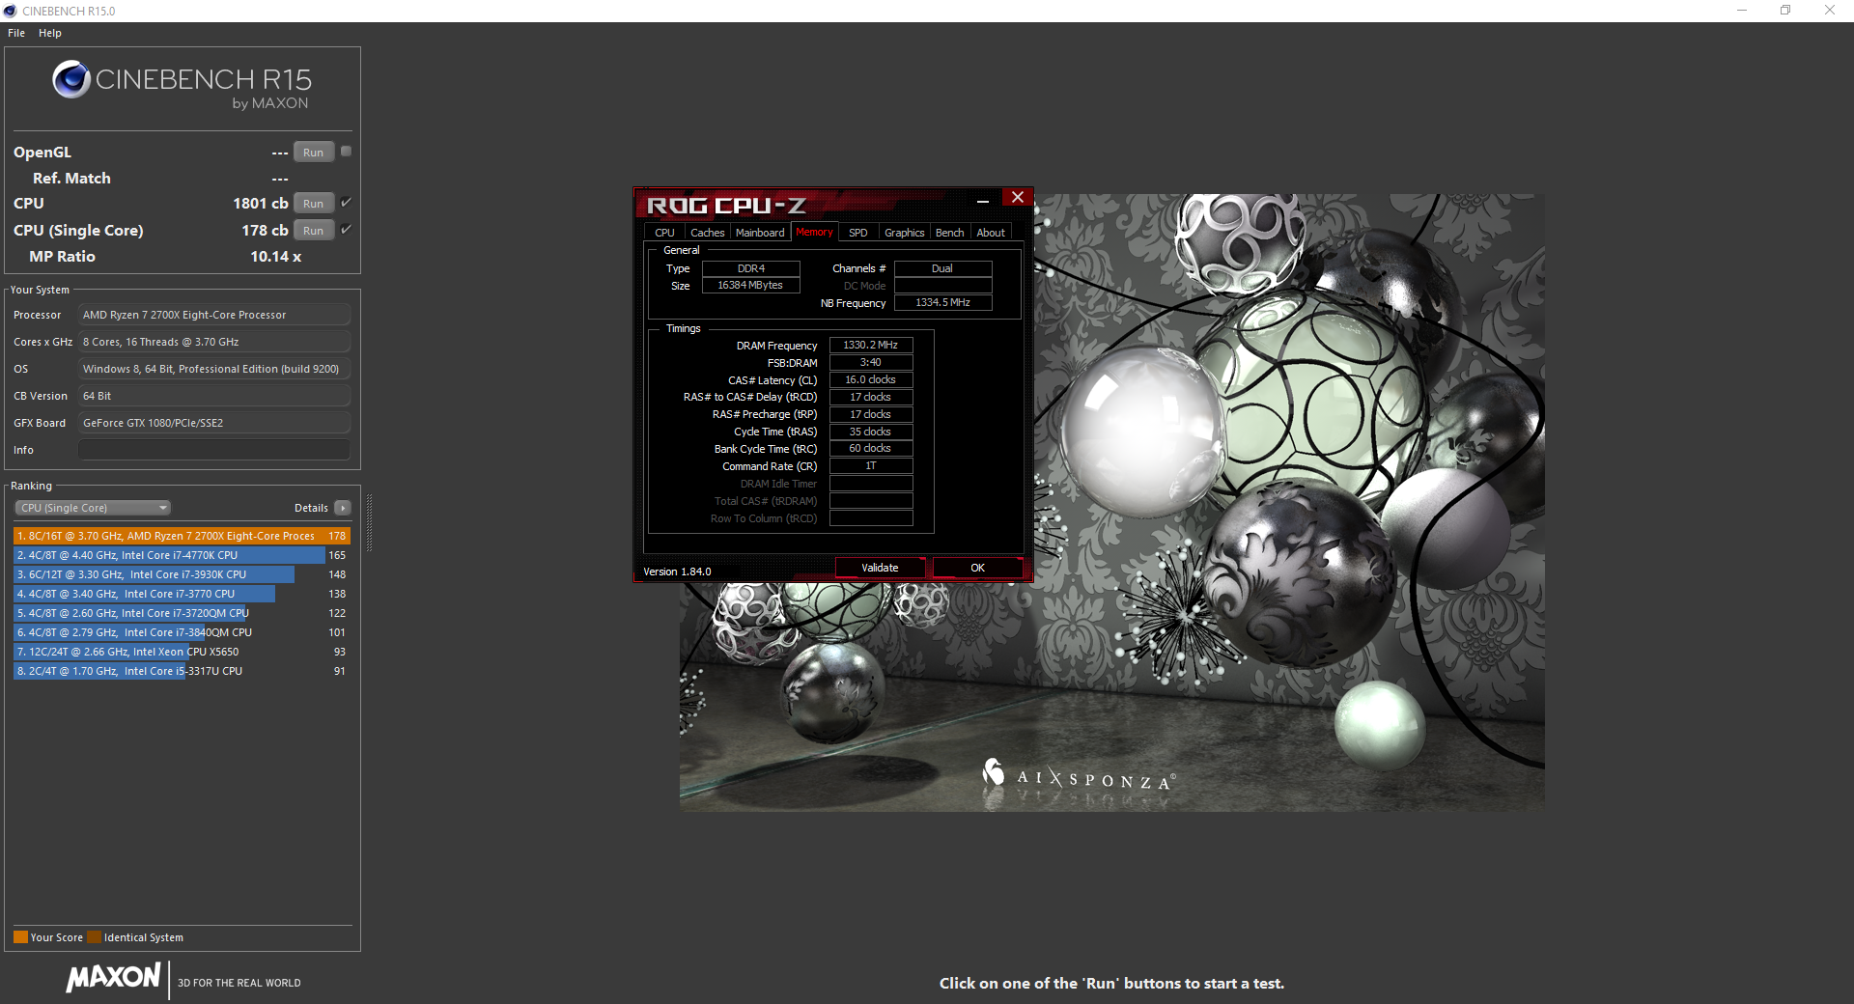Restore down the Cinebench window
The image size is (1854, 1004).
(1785, 11)
